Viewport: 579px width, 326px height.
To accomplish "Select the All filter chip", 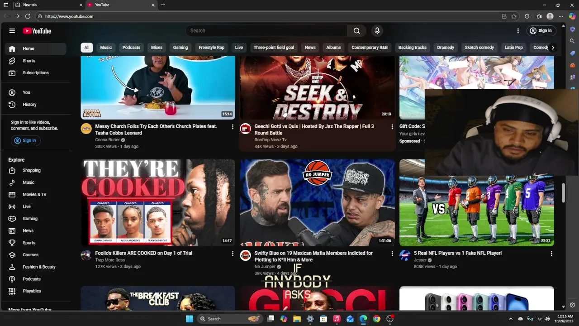I will (x=87, y=48).
